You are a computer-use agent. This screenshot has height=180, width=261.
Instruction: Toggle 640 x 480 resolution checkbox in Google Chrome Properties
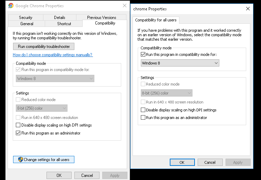coord(18,118)
